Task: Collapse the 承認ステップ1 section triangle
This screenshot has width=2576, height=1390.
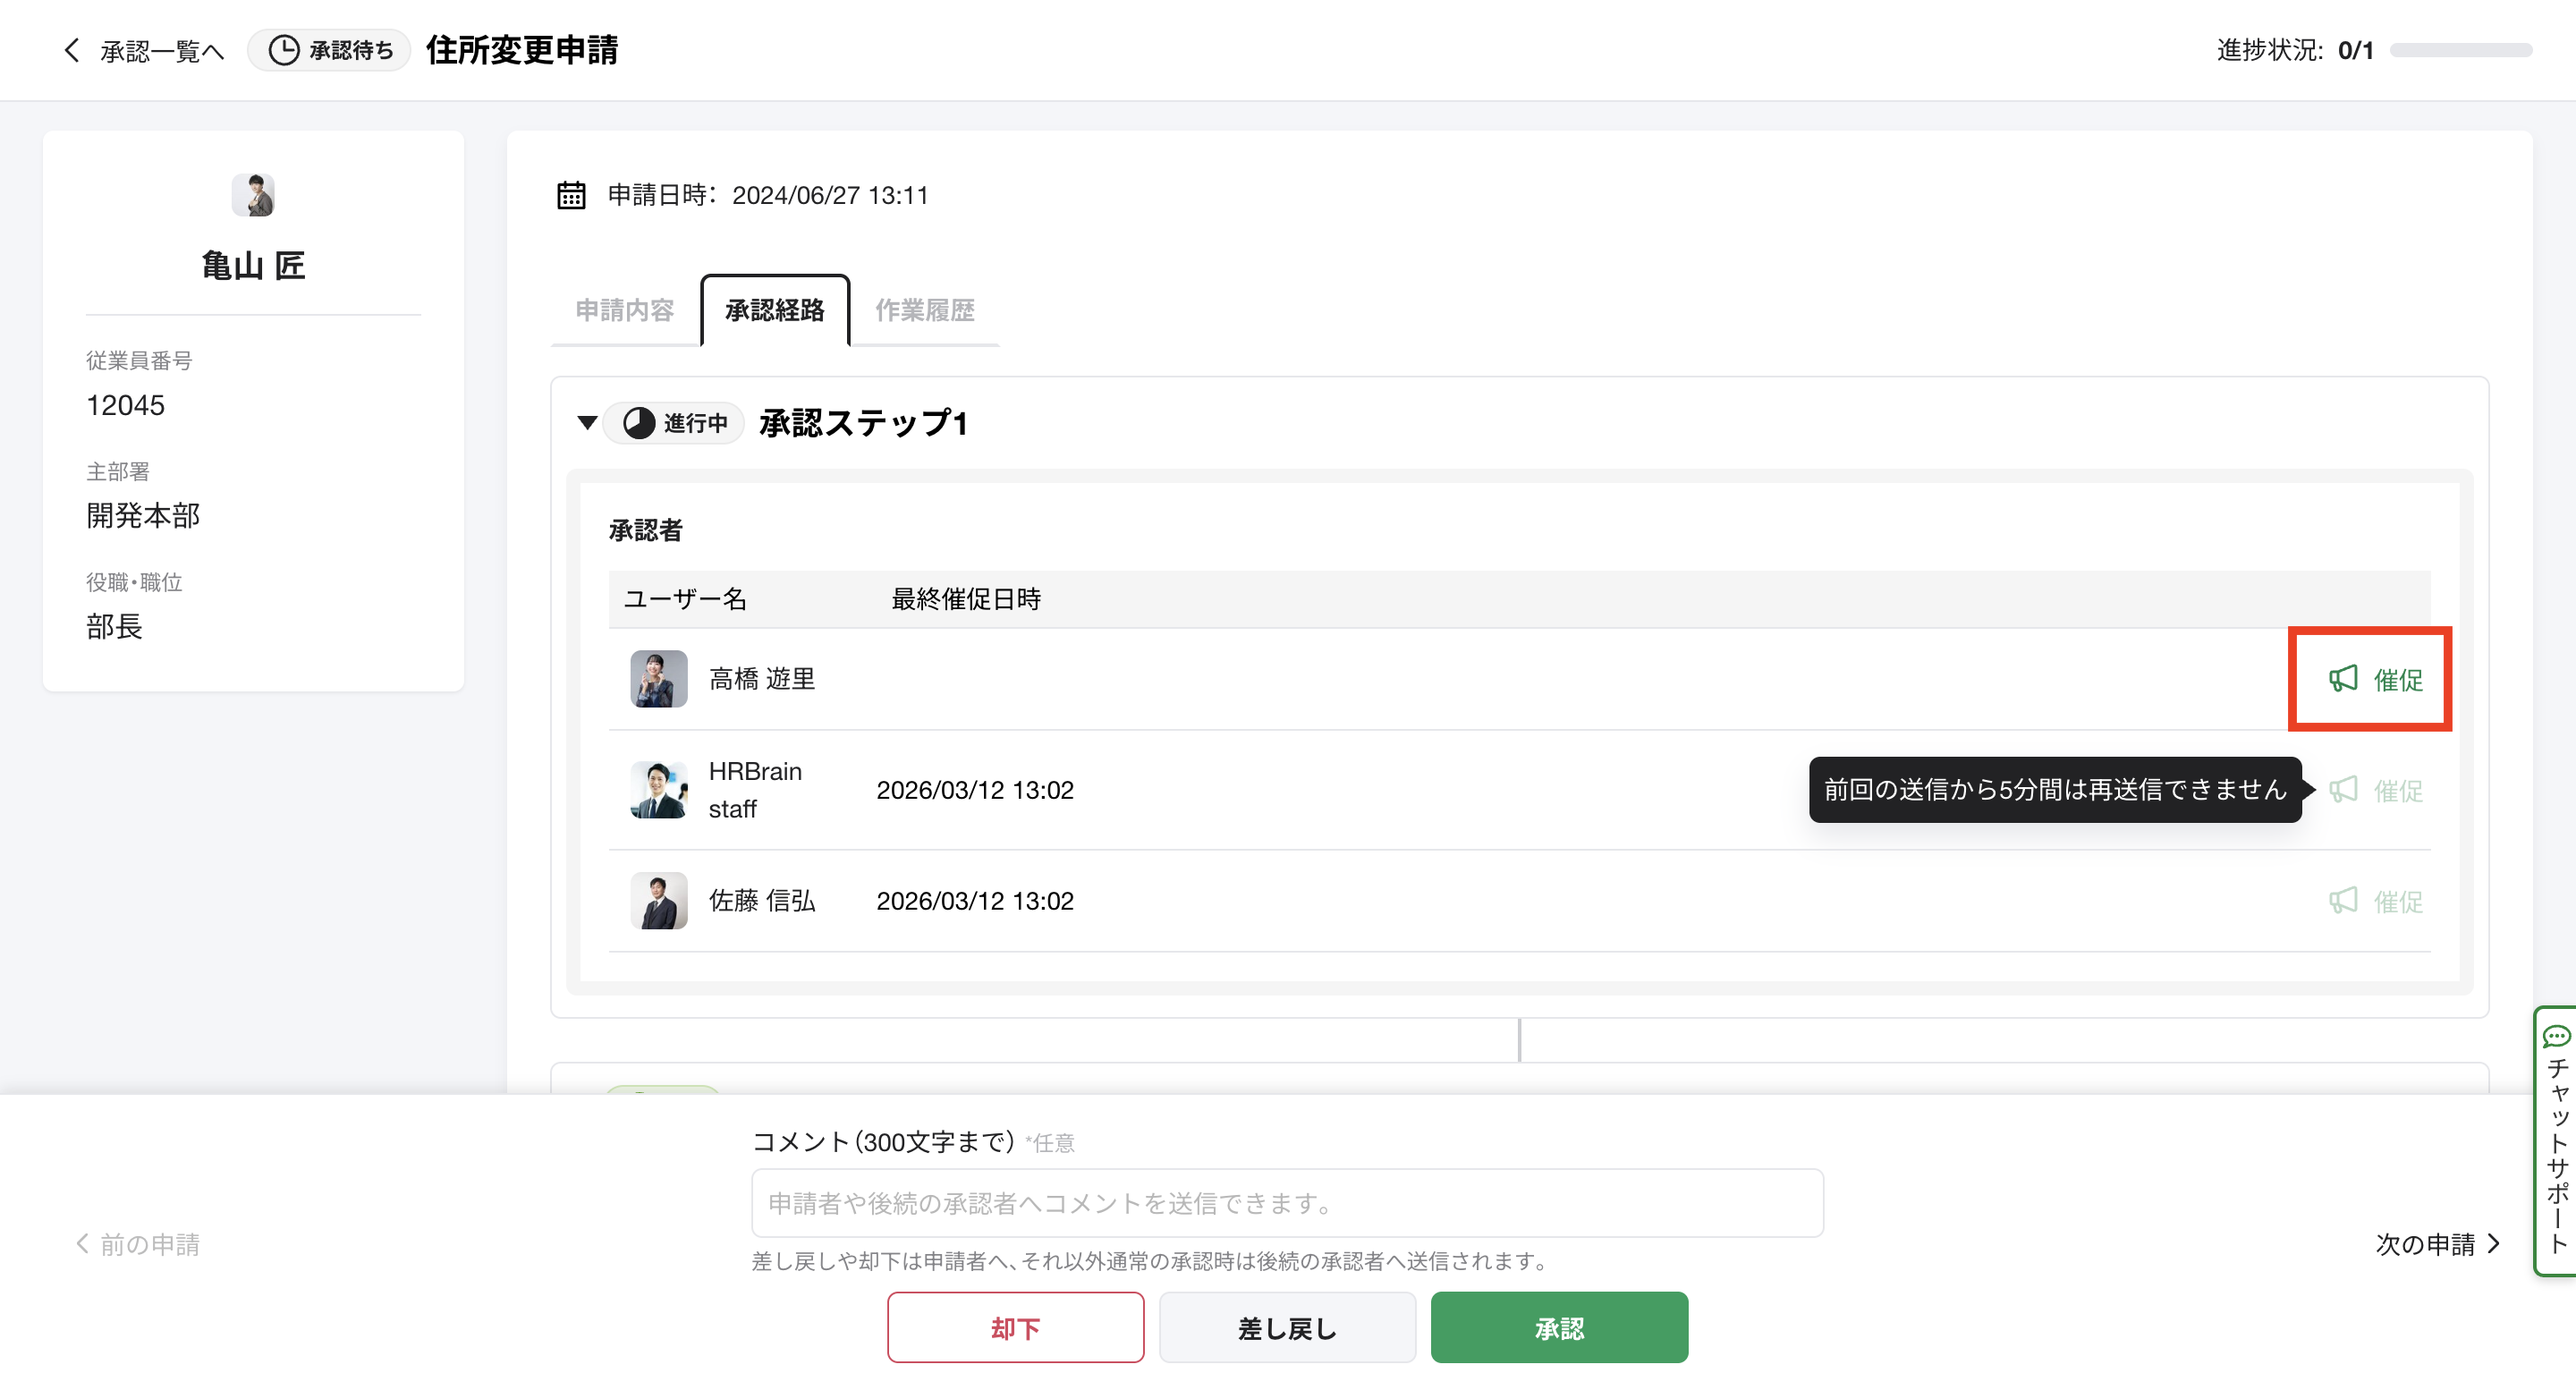Action: (588, 423)
